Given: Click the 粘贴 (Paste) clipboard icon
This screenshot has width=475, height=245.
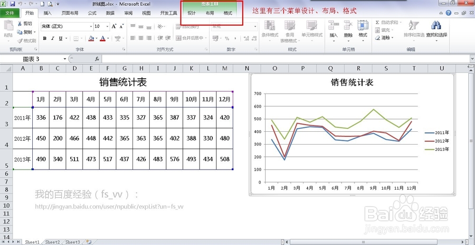Looking at the screenshot, I should coord(8,26).
